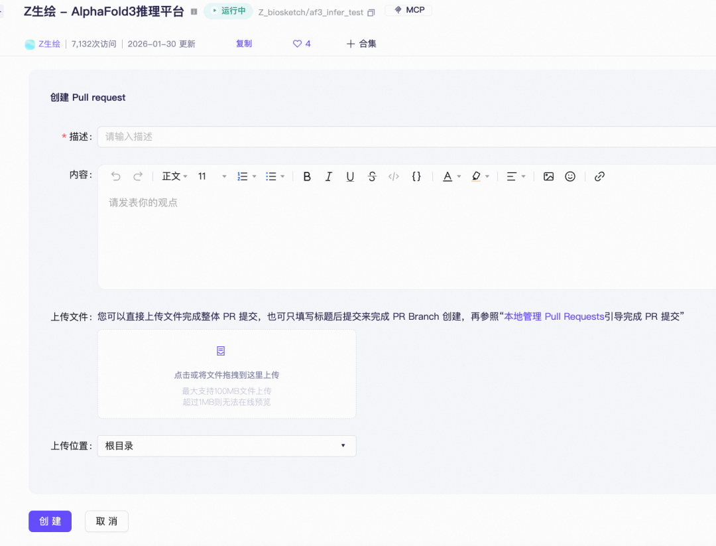Insert an image into the content
This screenshot has height=546, width=716.
[x=548, y=176]
